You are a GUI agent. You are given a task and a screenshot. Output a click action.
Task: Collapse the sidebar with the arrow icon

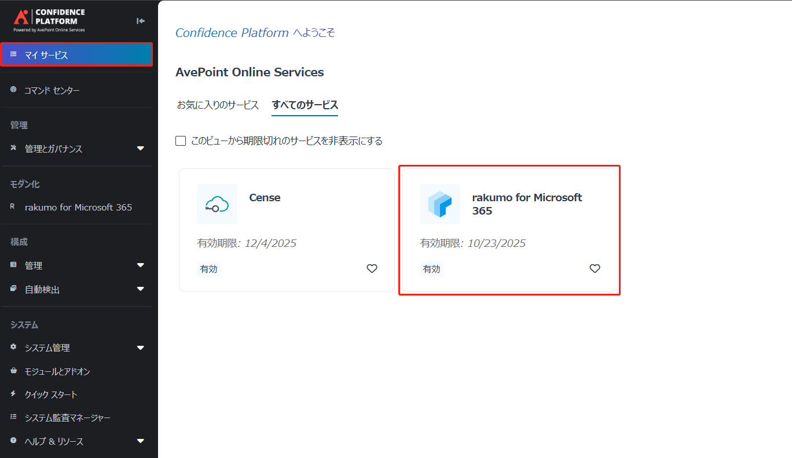point(141,21)
